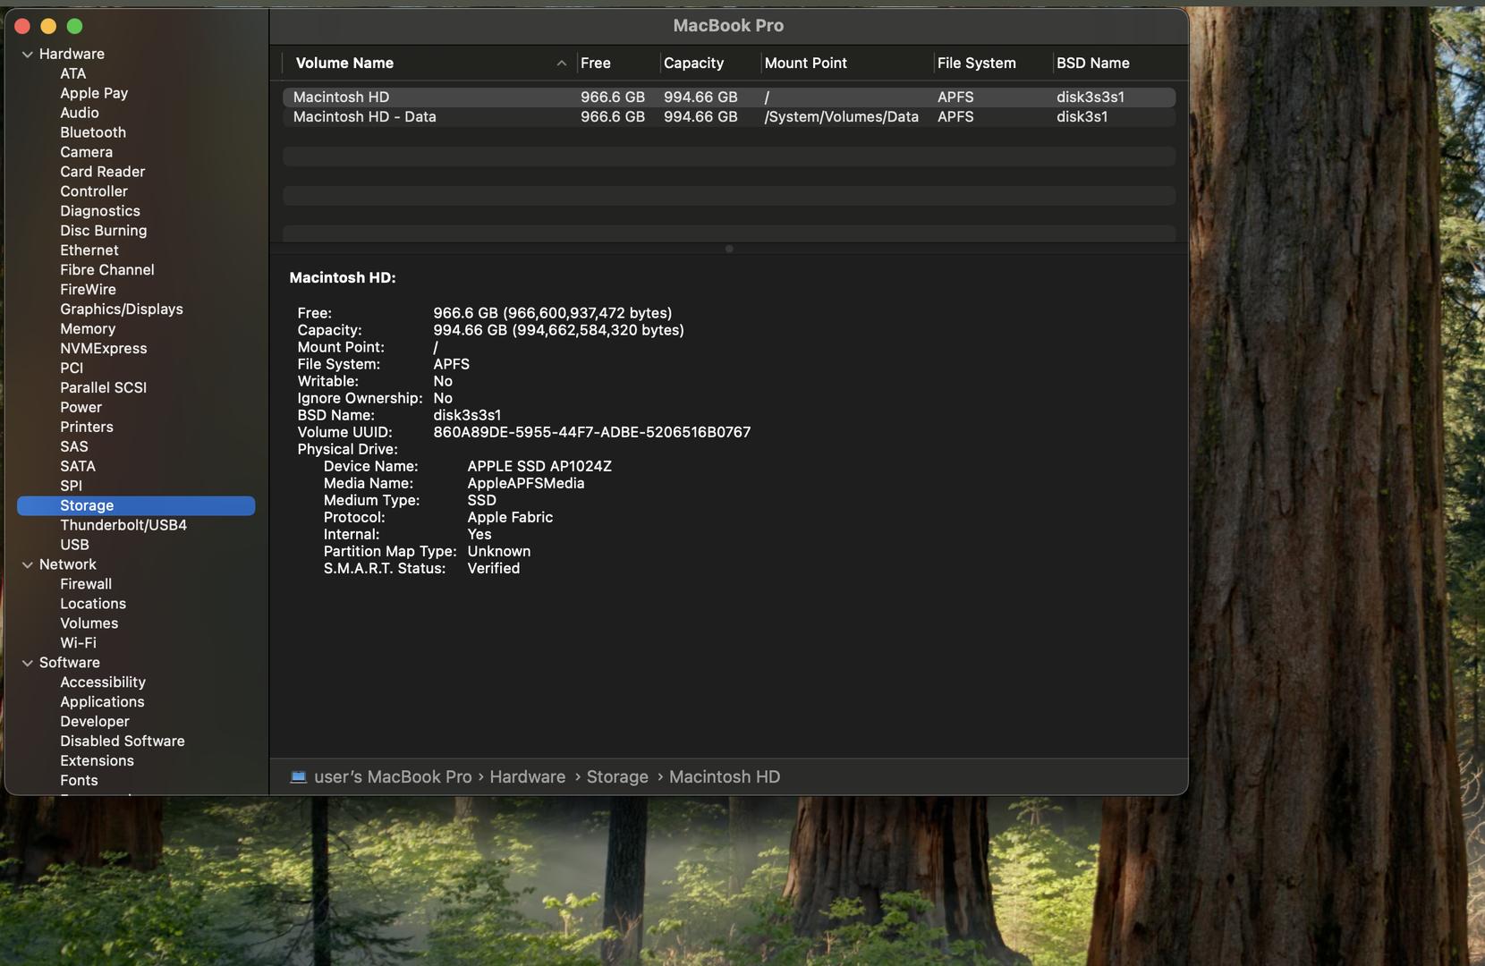
Task: Click the Volume UUID value
Action: pyautogui.click(x=591, y=433)
